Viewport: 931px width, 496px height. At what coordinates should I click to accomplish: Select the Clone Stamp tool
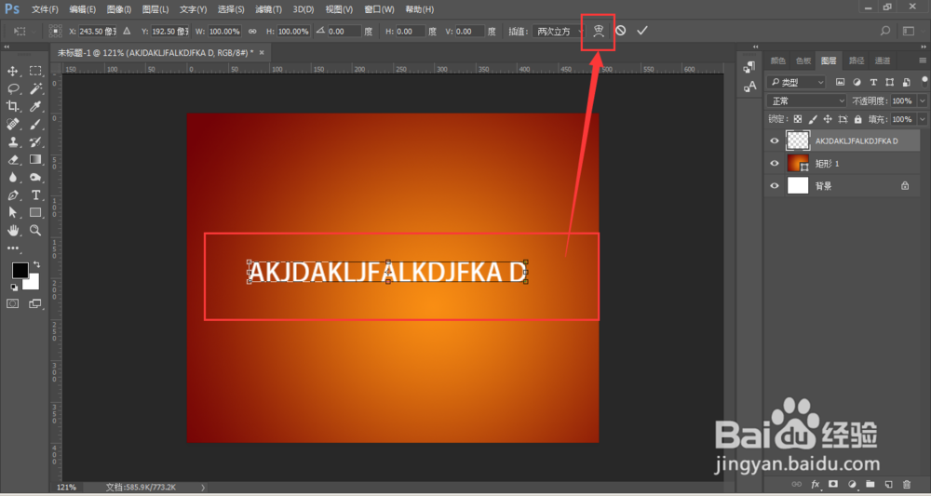(12, 141)
